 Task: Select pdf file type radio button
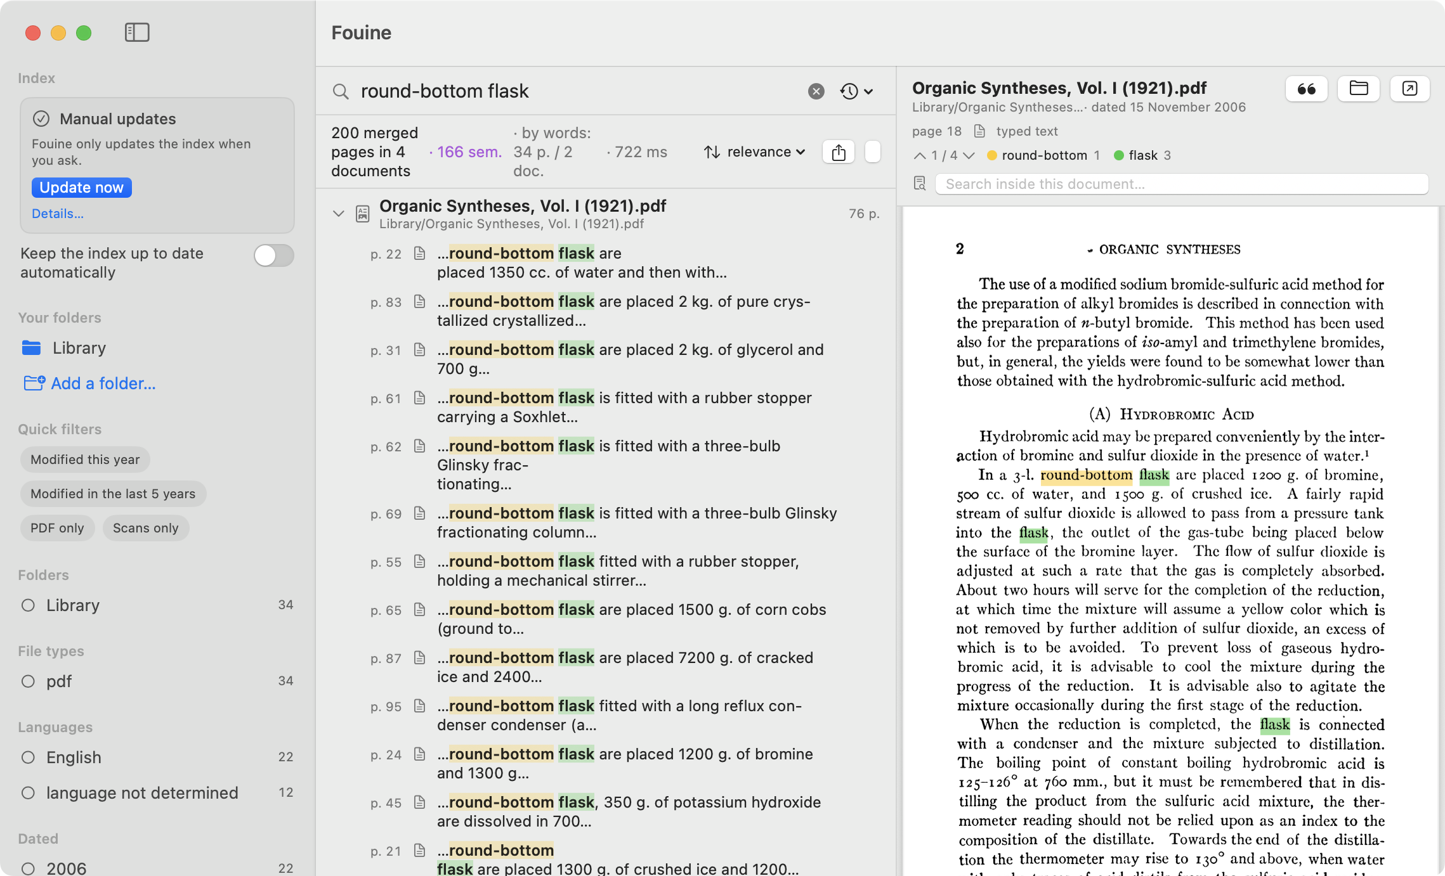(x=28, y=681)
